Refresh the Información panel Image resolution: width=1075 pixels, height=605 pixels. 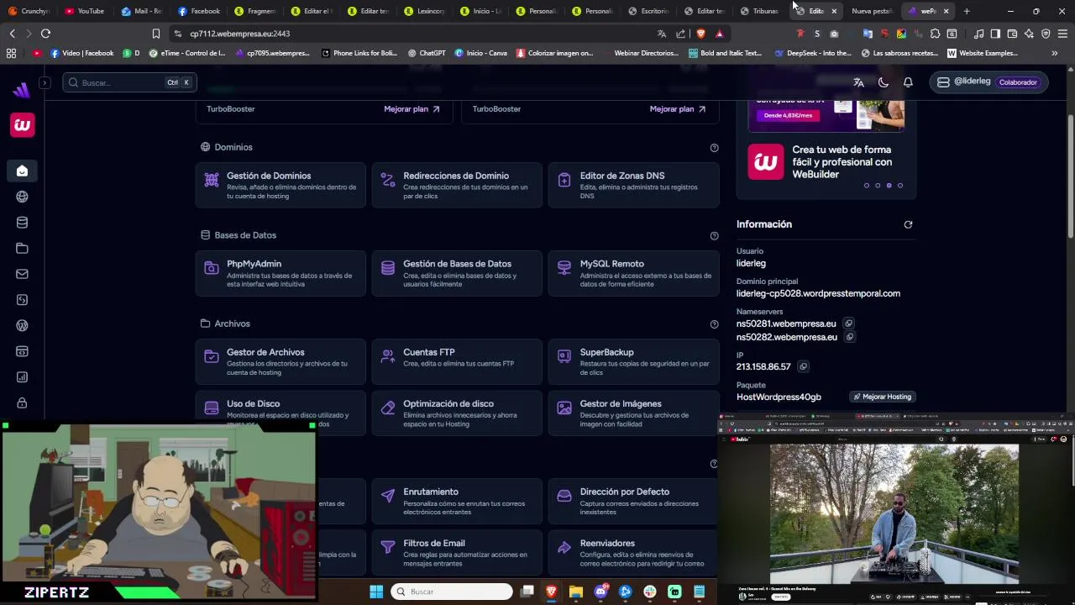coord(908,224)
